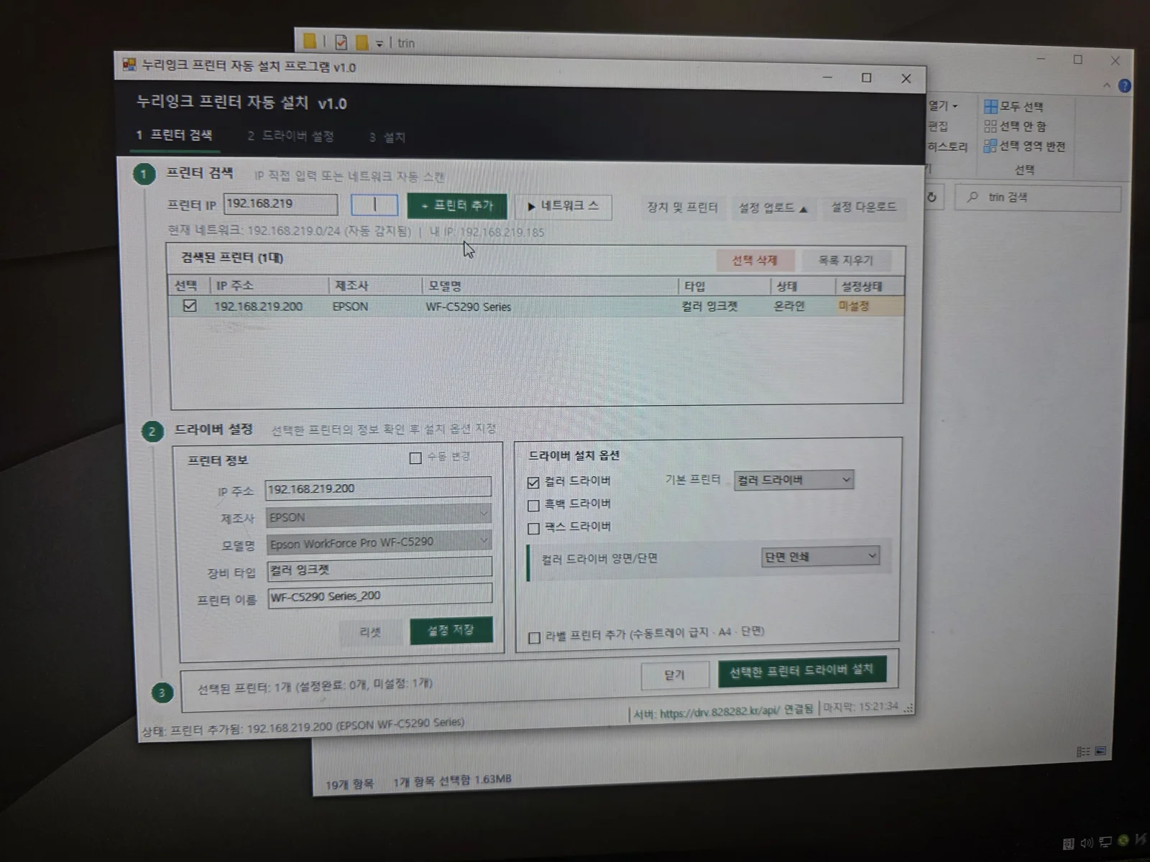
Task: Click 모두 선택 in Explorer window
Action: point(1013,106)
